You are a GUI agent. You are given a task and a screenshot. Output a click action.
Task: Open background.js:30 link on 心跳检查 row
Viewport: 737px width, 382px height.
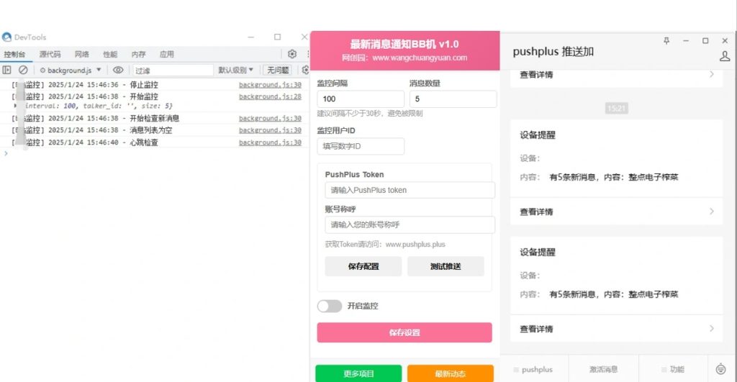point(270,142)
